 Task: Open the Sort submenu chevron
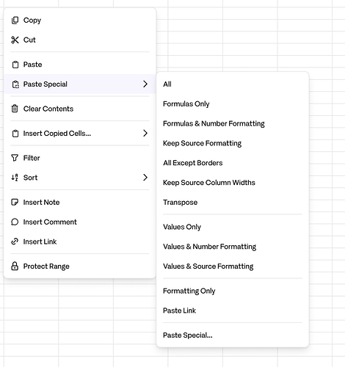[x=145, y=178]
